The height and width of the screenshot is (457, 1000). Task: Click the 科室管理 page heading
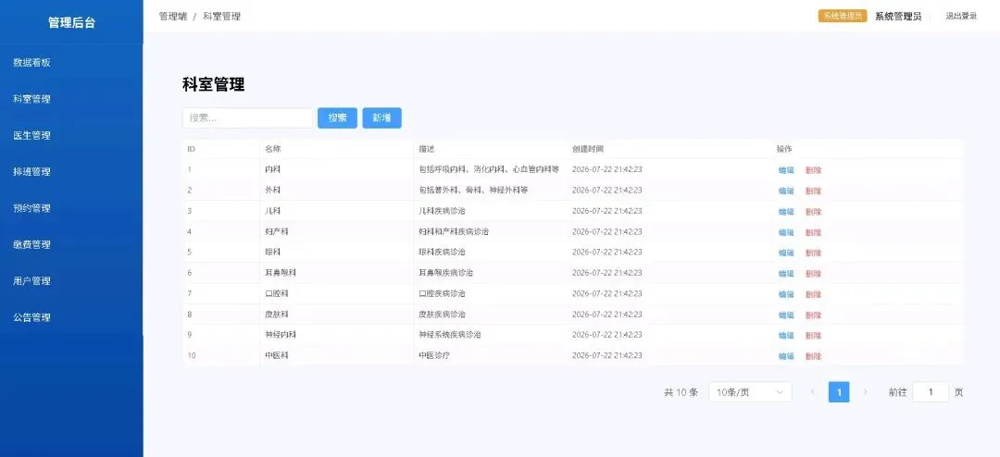(214, 84)
